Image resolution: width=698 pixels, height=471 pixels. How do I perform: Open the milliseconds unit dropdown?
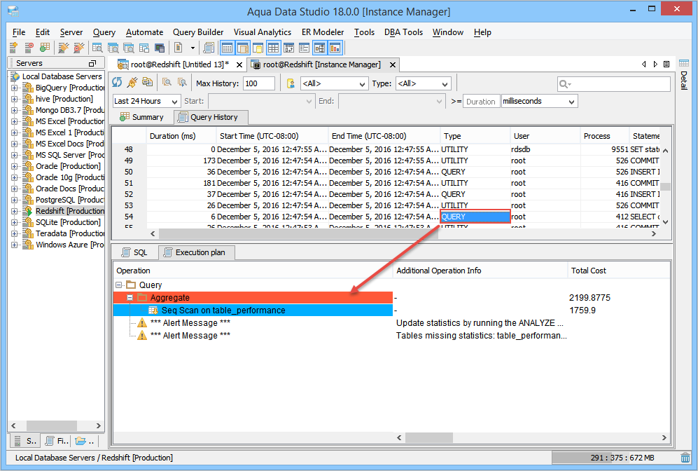coord(540,101)
